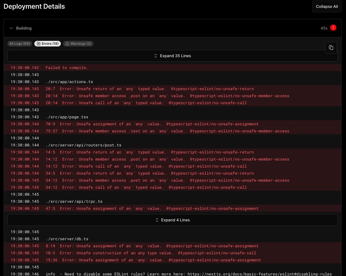Open the ESLint disabling-rules documentation link
This screenshot has height=276, width=346.
click(260, 274)
